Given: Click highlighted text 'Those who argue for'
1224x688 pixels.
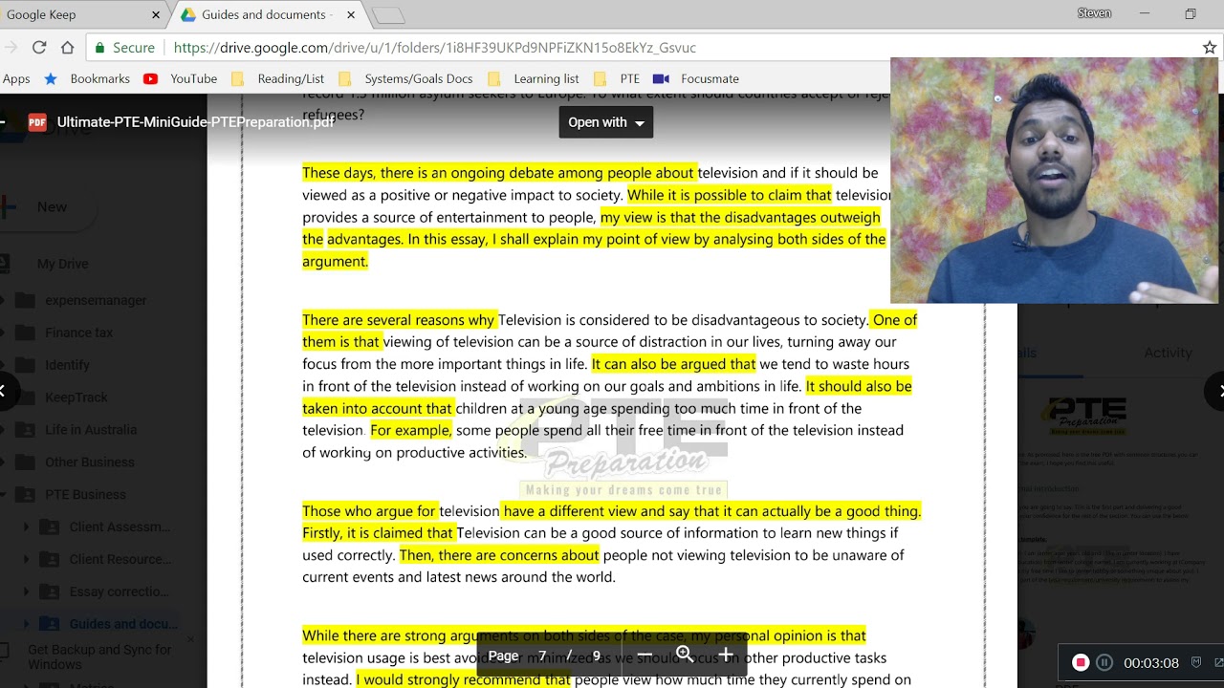Looking at the screenshot, I should coord(369,511).
